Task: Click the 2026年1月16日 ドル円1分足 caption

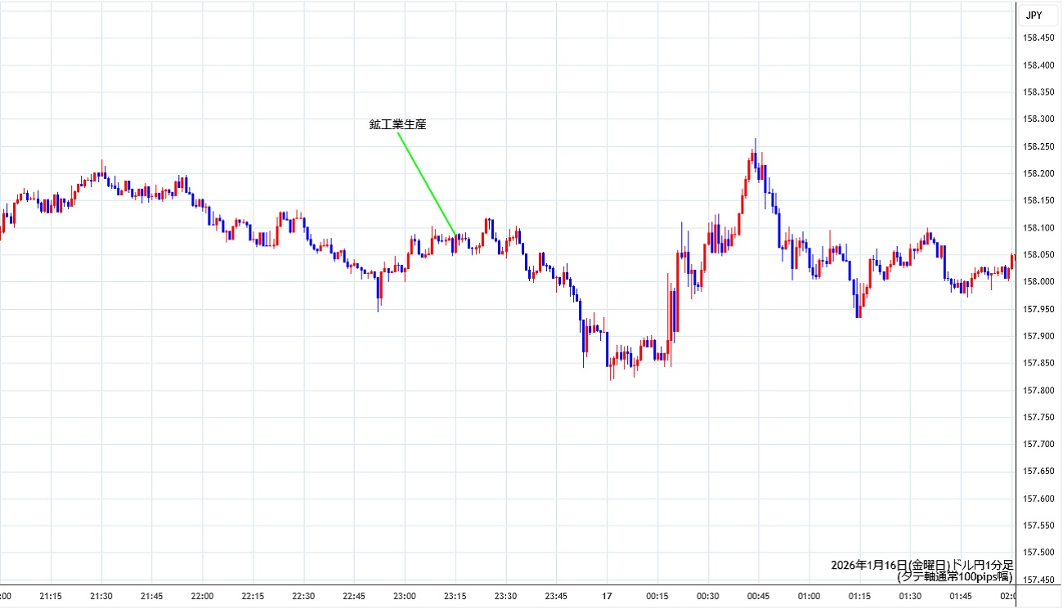Action: (x=922, y=565)
